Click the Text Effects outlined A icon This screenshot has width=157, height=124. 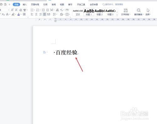tap(7, 14)
